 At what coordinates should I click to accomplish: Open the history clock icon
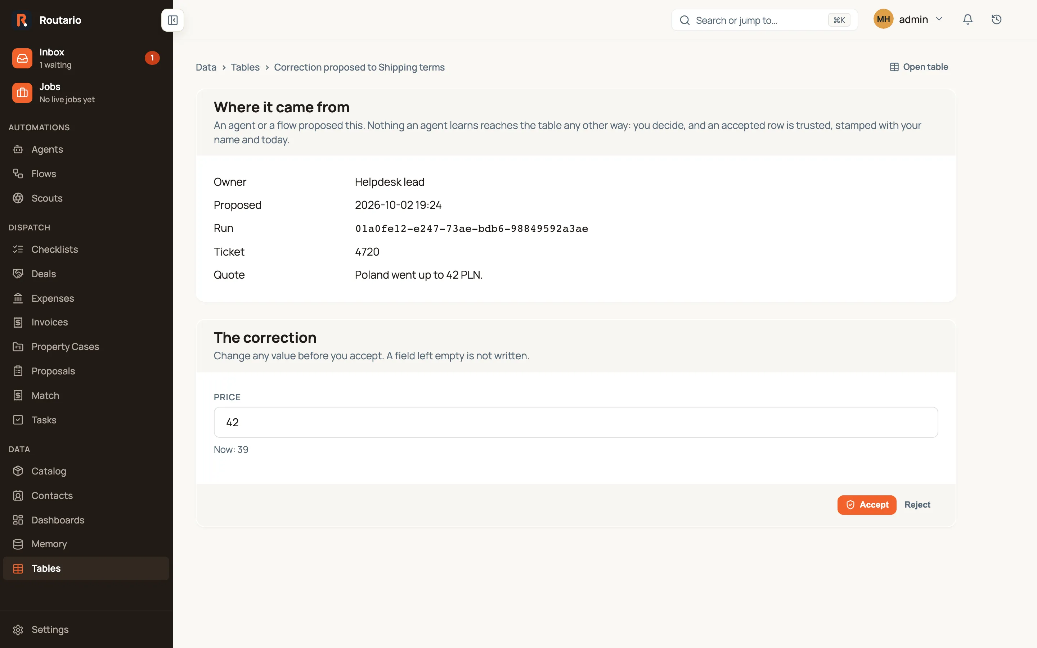click(996, 19)
